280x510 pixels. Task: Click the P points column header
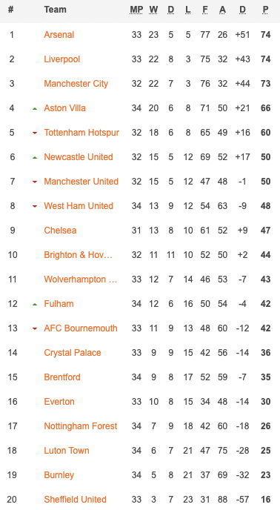266,10
